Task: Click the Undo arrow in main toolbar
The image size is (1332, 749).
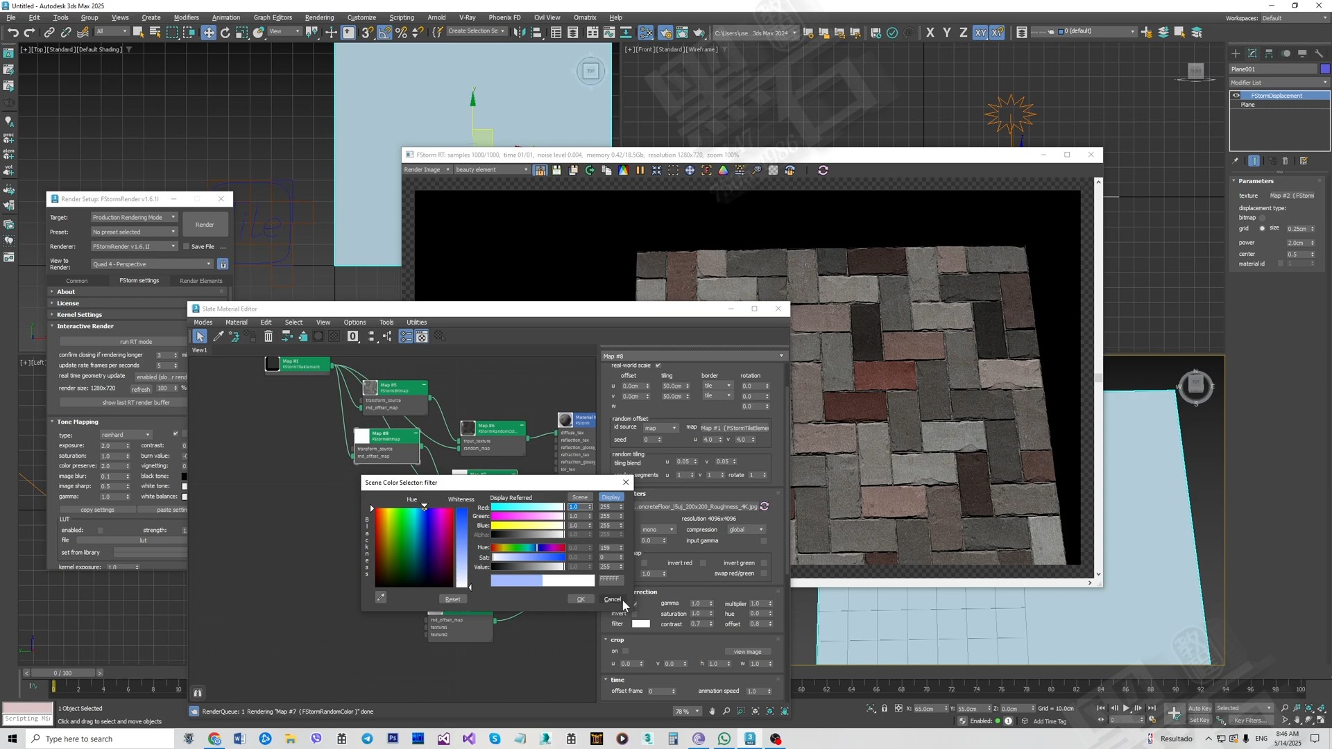Action: tap(12, 33)
